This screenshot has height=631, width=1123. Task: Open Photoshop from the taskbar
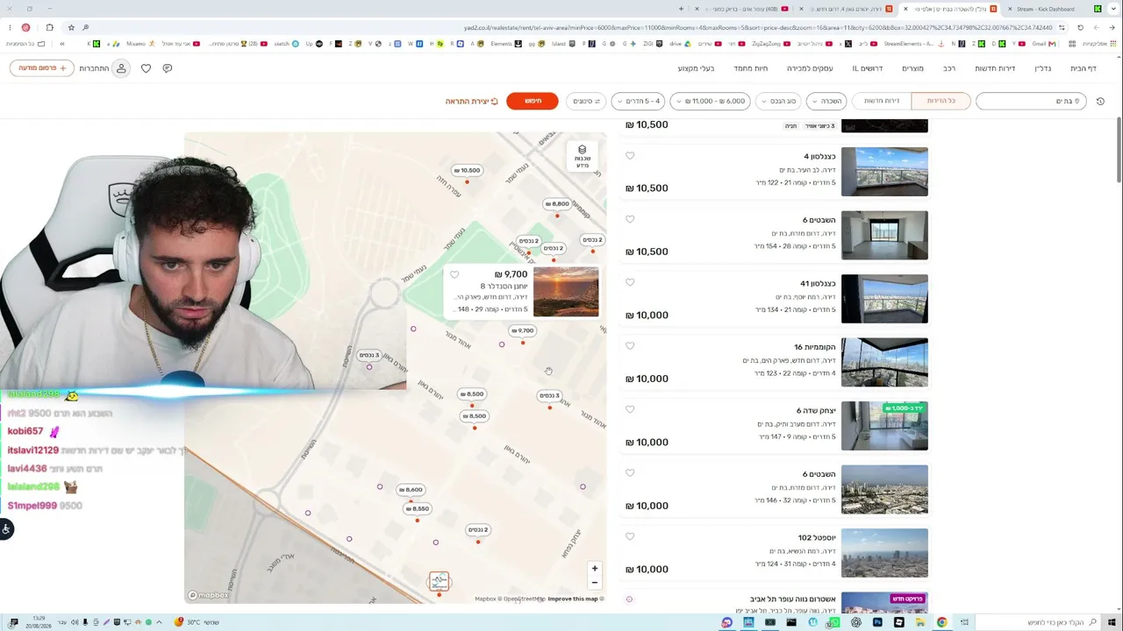point(877,622)
